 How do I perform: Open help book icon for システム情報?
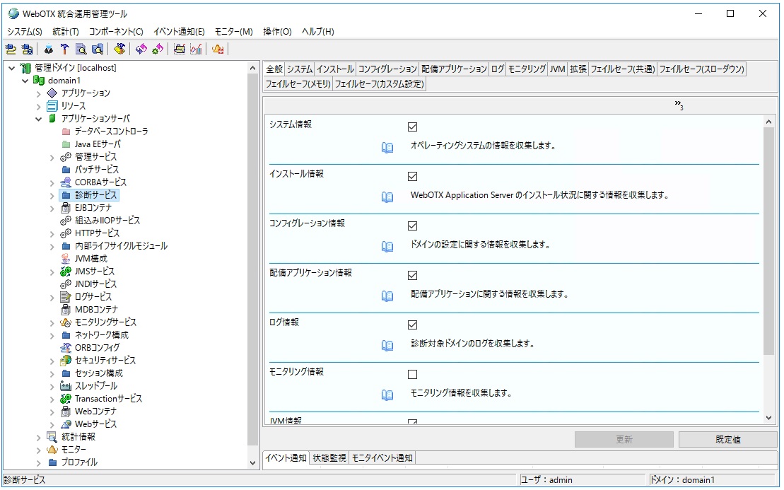(x=387, y=148)
